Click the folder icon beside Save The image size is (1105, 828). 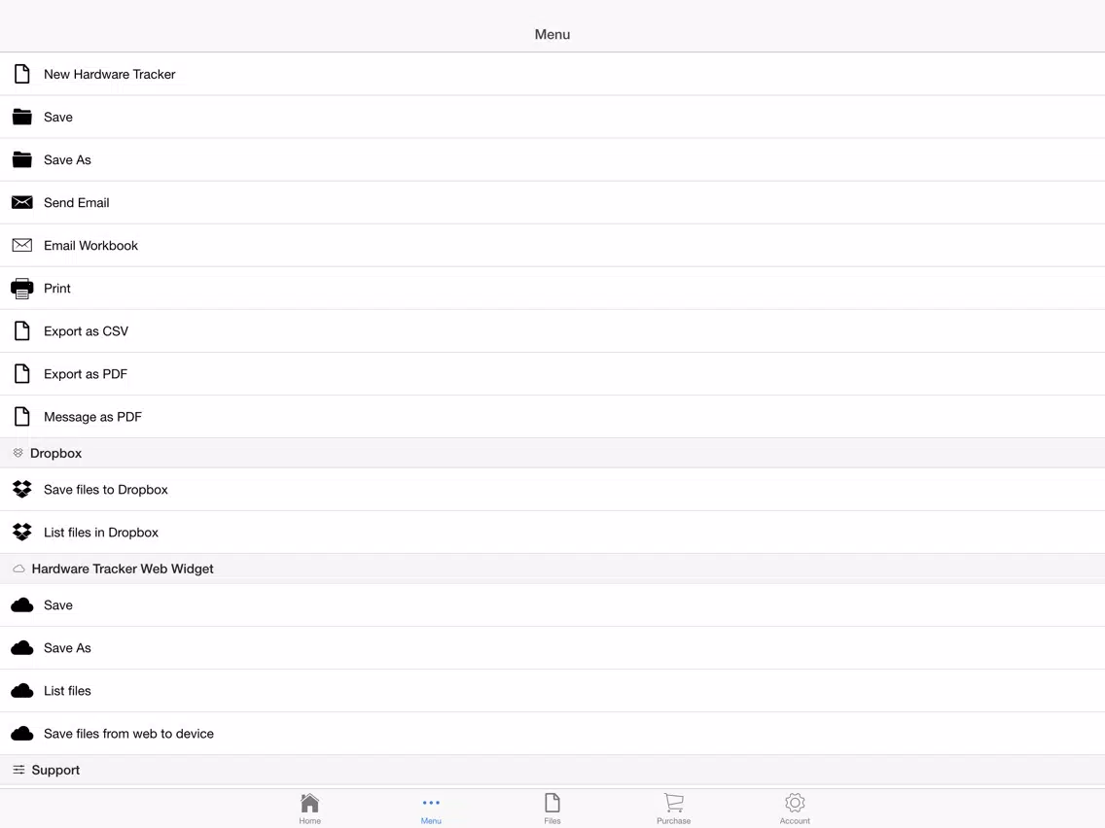point(21,117)
